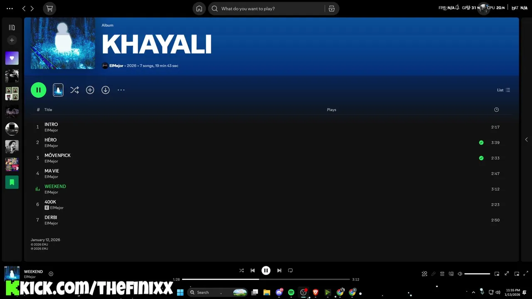The height and width of the screenshot is (299, 532).
Task: Toggle saved checkmark on HÉRO
Action: pos(481,142)
